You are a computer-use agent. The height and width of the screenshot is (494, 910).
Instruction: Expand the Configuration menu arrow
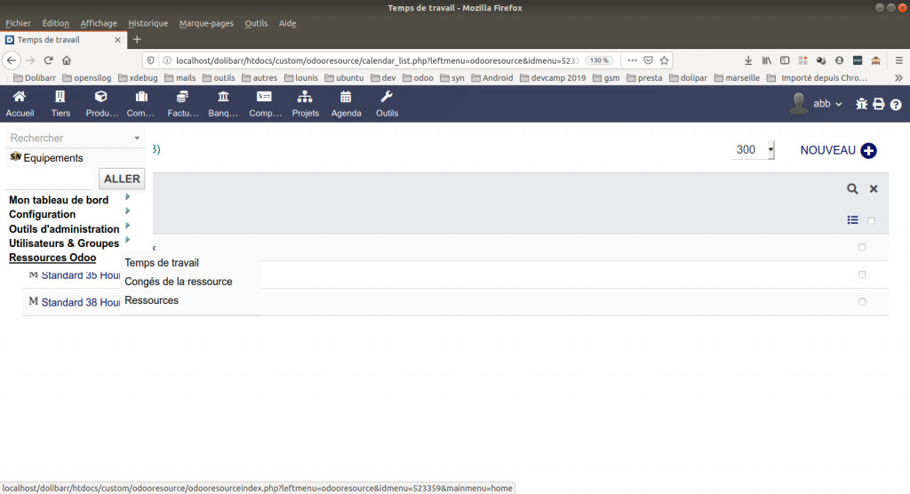(x=128, y=211)
